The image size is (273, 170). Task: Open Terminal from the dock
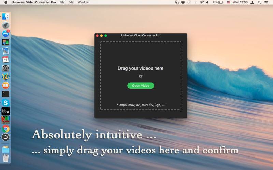click(5, 94)
